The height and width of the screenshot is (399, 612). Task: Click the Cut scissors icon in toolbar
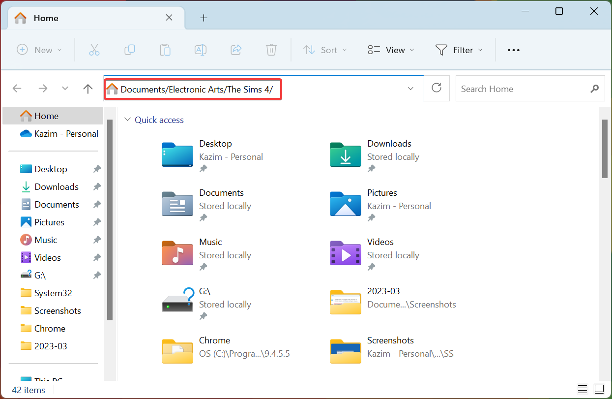pos(94,50)
